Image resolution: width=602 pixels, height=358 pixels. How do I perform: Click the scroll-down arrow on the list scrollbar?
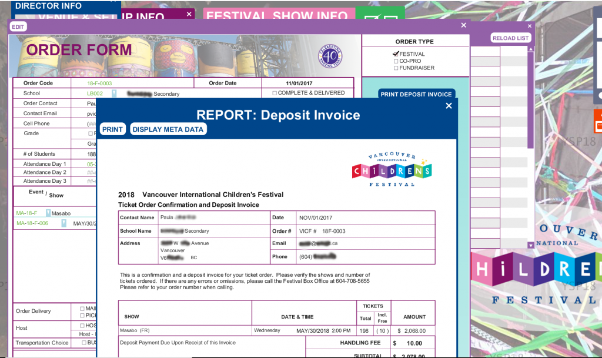pos(531,245)
